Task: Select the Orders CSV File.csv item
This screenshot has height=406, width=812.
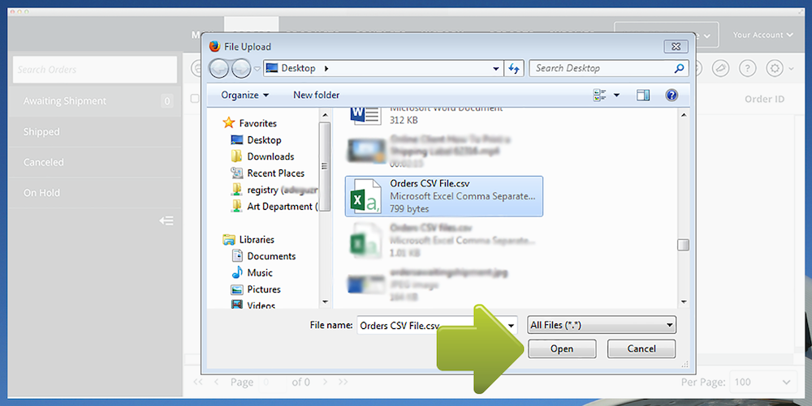Action: (x=444, y=196)
